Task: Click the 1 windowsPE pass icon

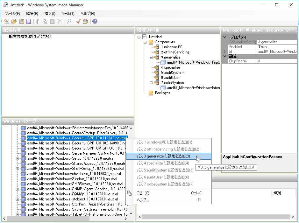Action: (x=157, y=47)
